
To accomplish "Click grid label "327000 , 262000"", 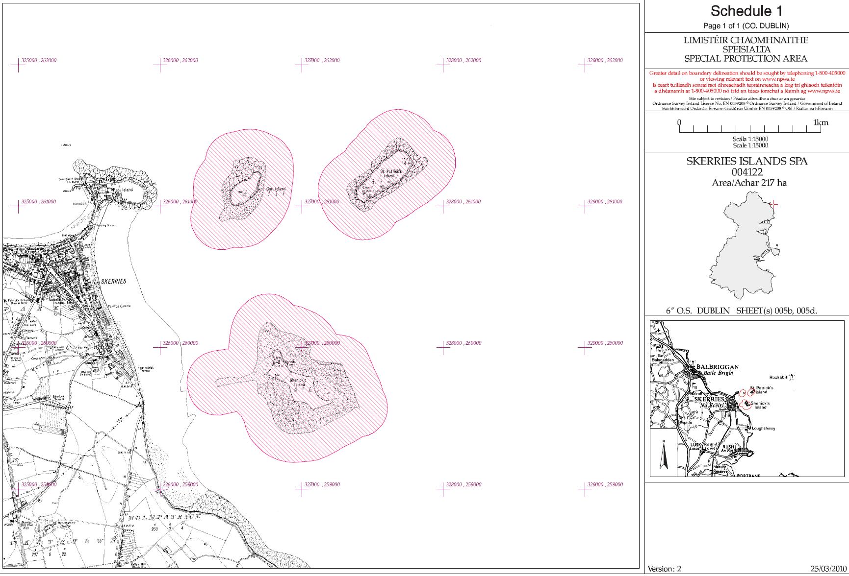I will click(x=322, y=61).
